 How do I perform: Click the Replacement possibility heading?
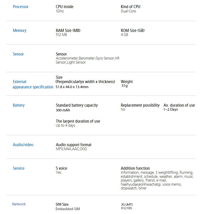tap(140, 105)
